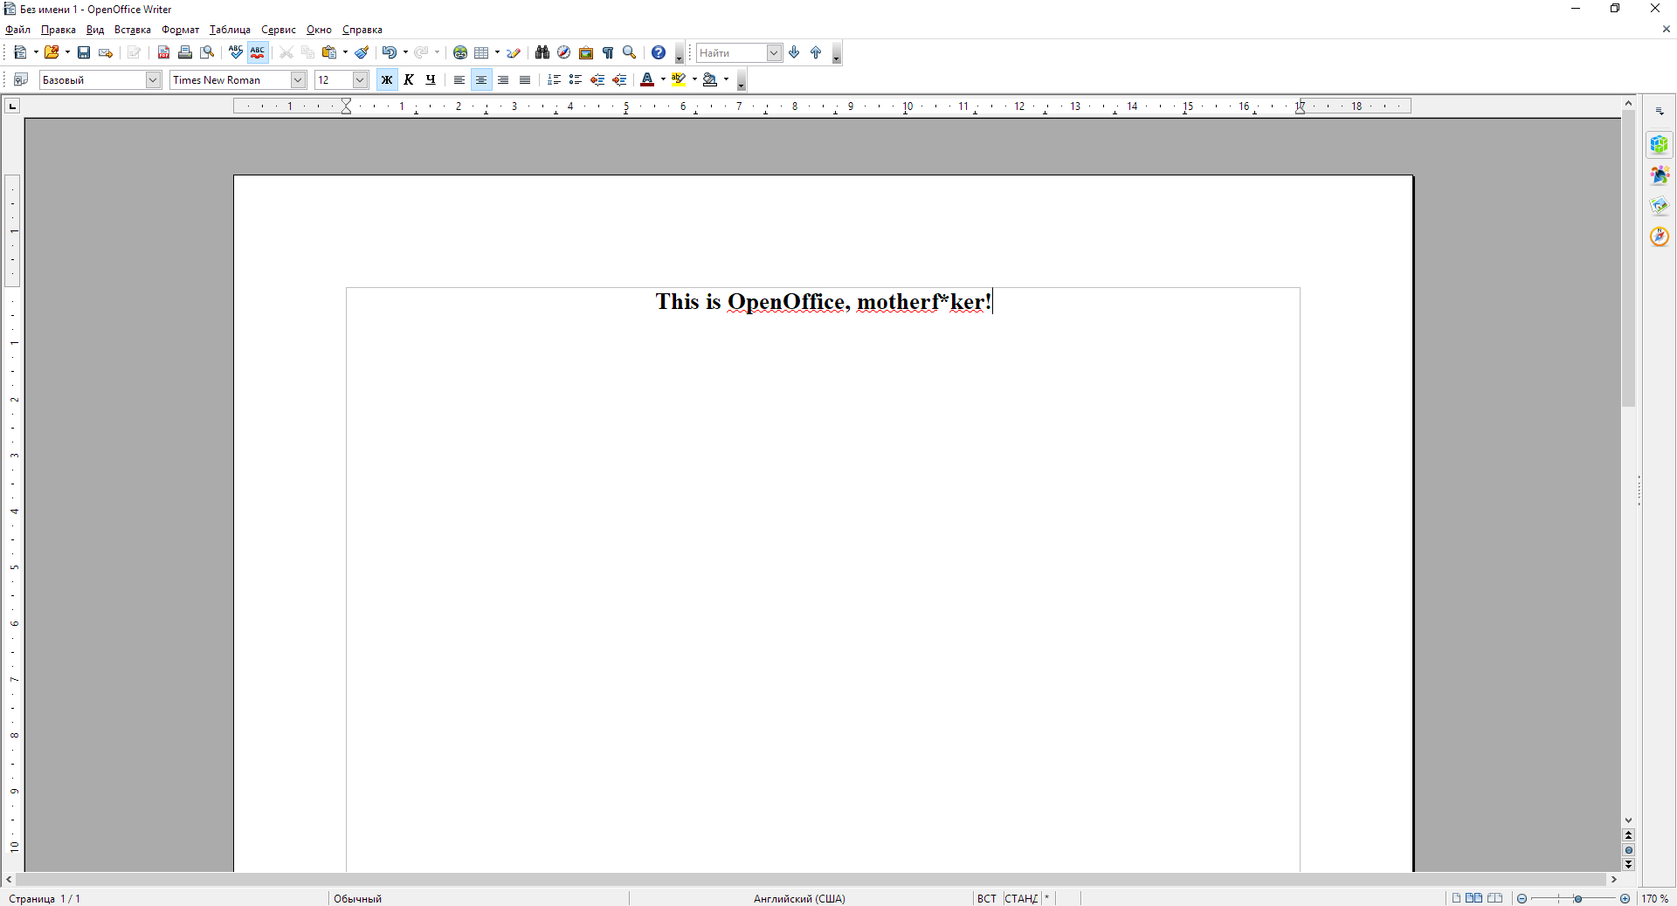Viewport: 1677px width, 906px height.
Task: Click Английский (США) language field
Action: [x=799, y=898]
